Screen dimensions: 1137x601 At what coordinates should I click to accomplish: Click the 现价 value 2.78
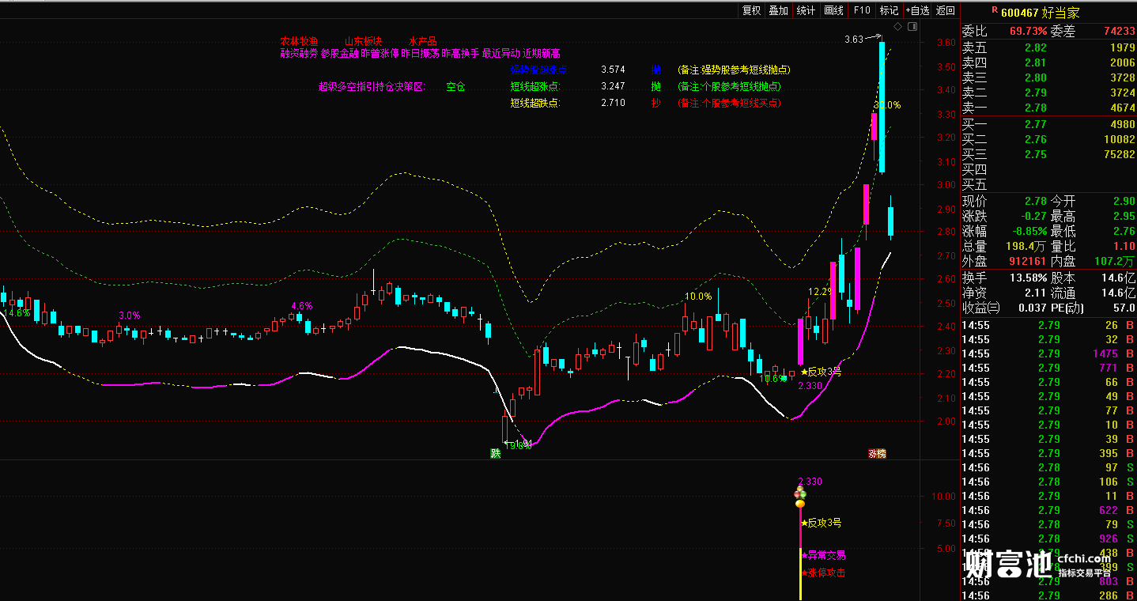1035,201
